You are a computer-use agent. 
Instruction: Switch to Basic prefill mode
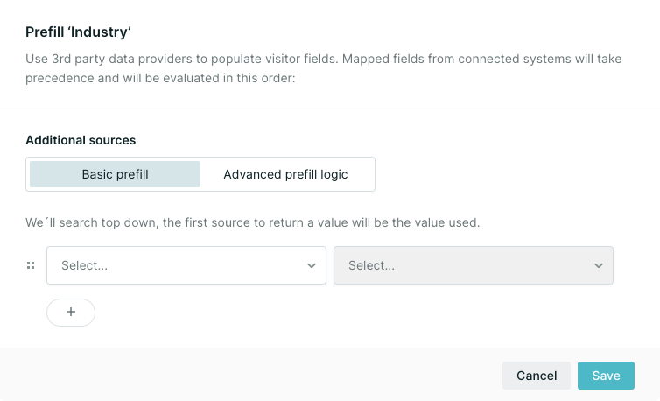coord(115,174)
